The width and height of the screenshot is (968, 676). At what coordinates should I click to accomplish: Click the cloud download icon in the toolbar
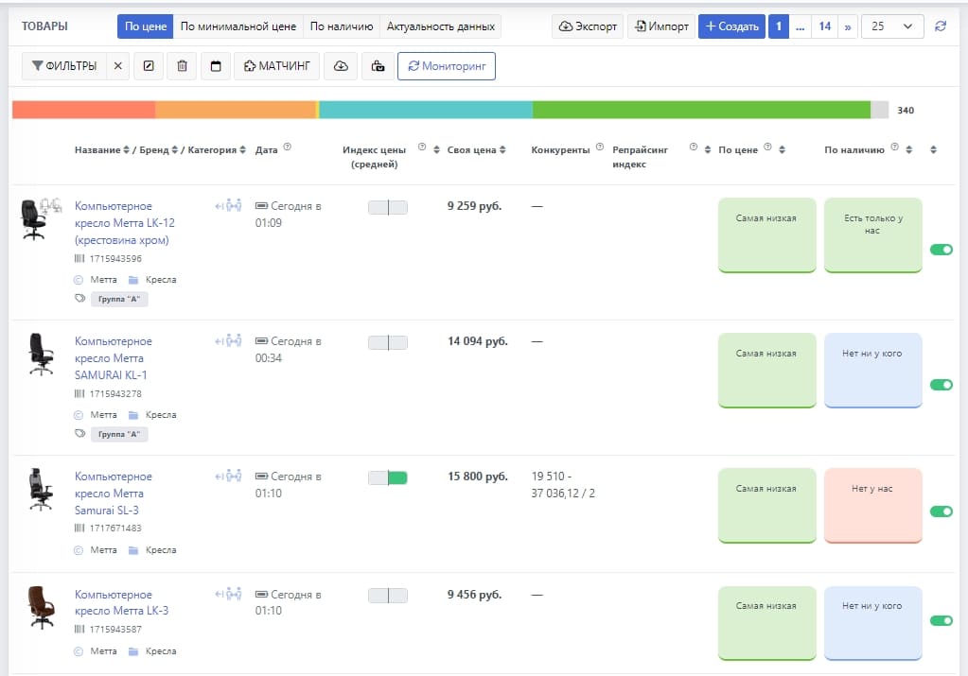(x=342, y=66)
